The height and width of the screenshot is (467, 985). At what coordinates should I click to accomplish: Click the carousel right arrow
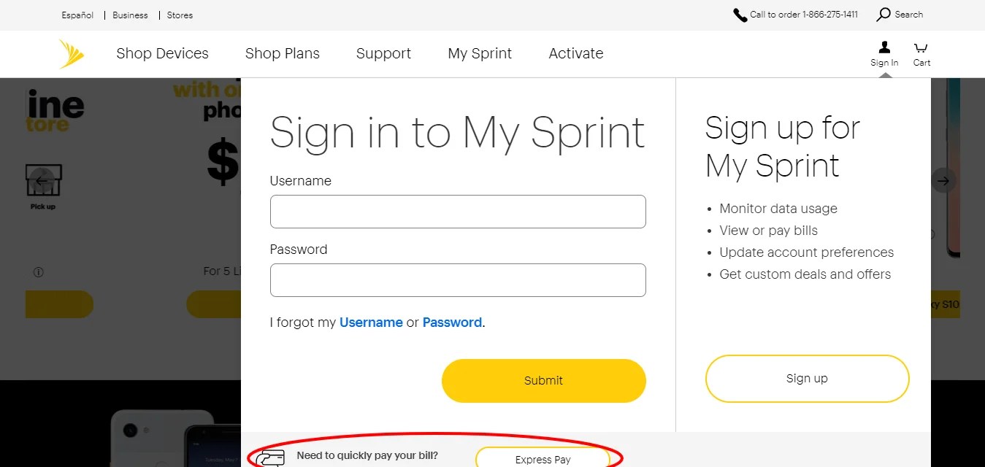pos(943,180)
